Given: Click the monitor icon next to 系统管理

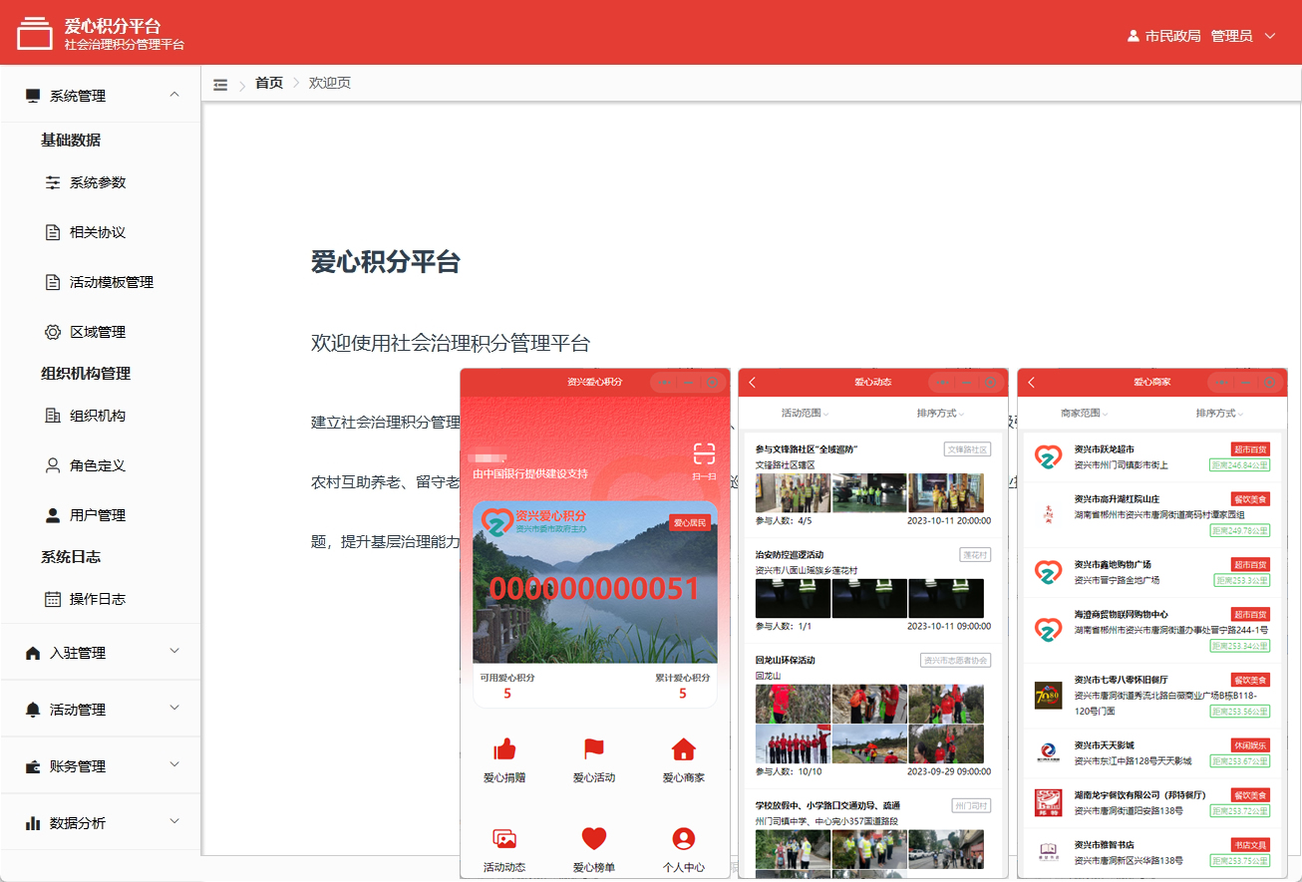Looking at the screenshot, I should [33, 96].
